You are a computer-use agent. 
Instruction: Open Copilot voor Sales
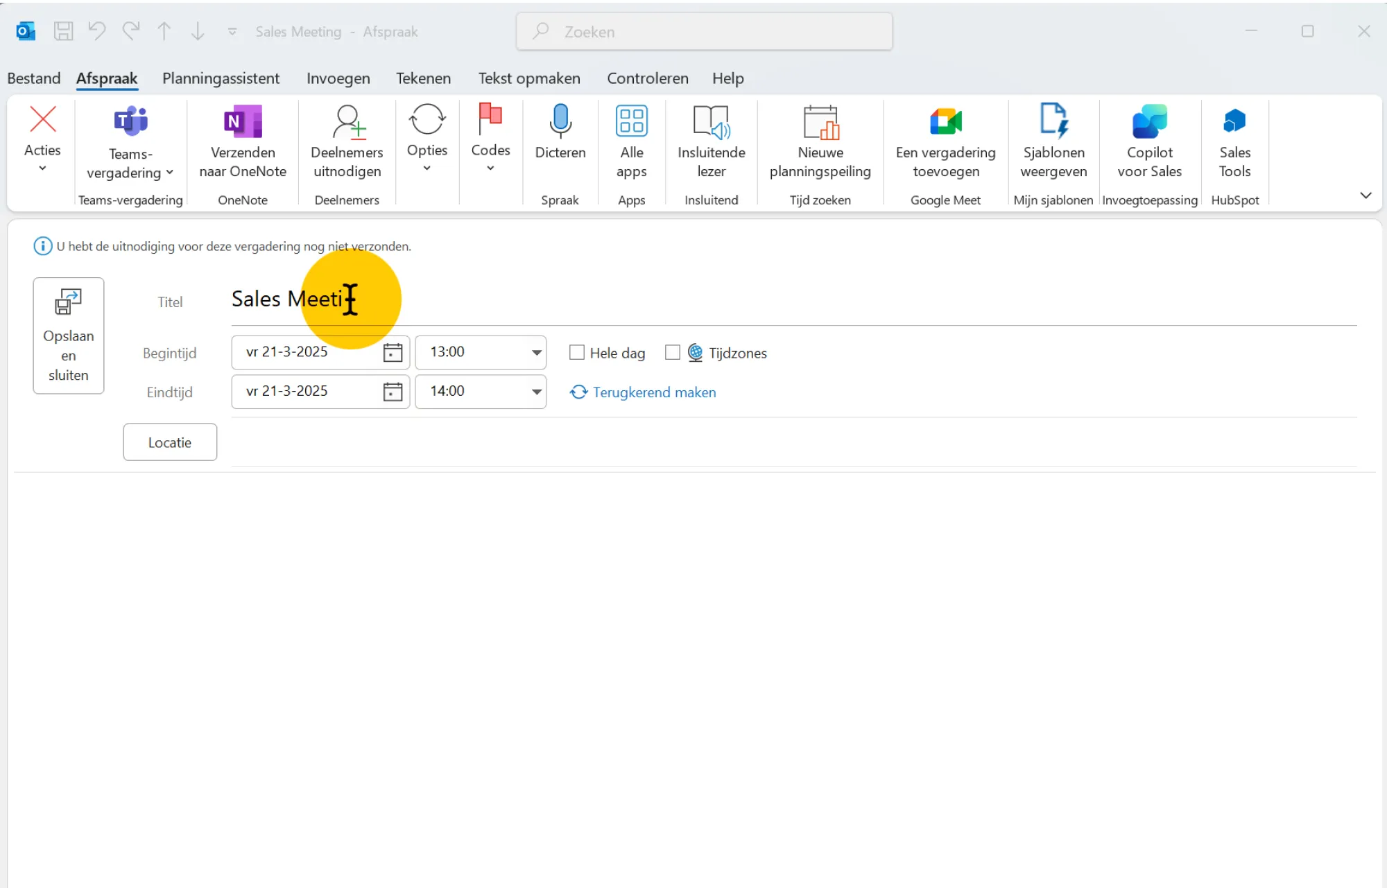(1149, 122)
